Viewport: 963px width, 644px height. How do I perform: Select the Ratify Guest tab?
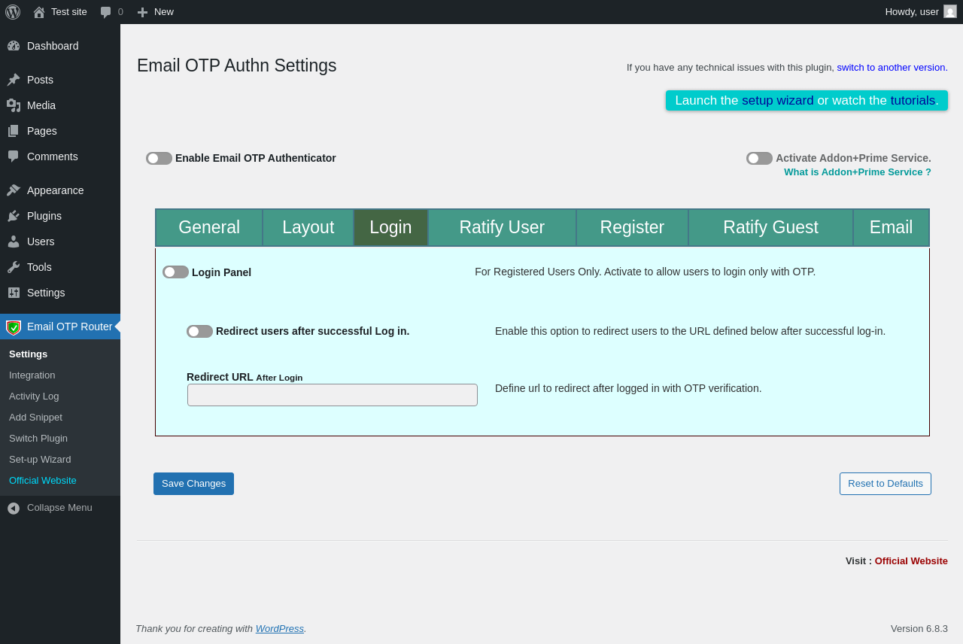770,227
